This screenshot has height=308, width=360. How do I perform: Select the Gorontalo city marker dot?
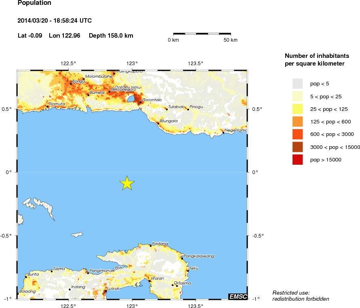click(140, 102)
